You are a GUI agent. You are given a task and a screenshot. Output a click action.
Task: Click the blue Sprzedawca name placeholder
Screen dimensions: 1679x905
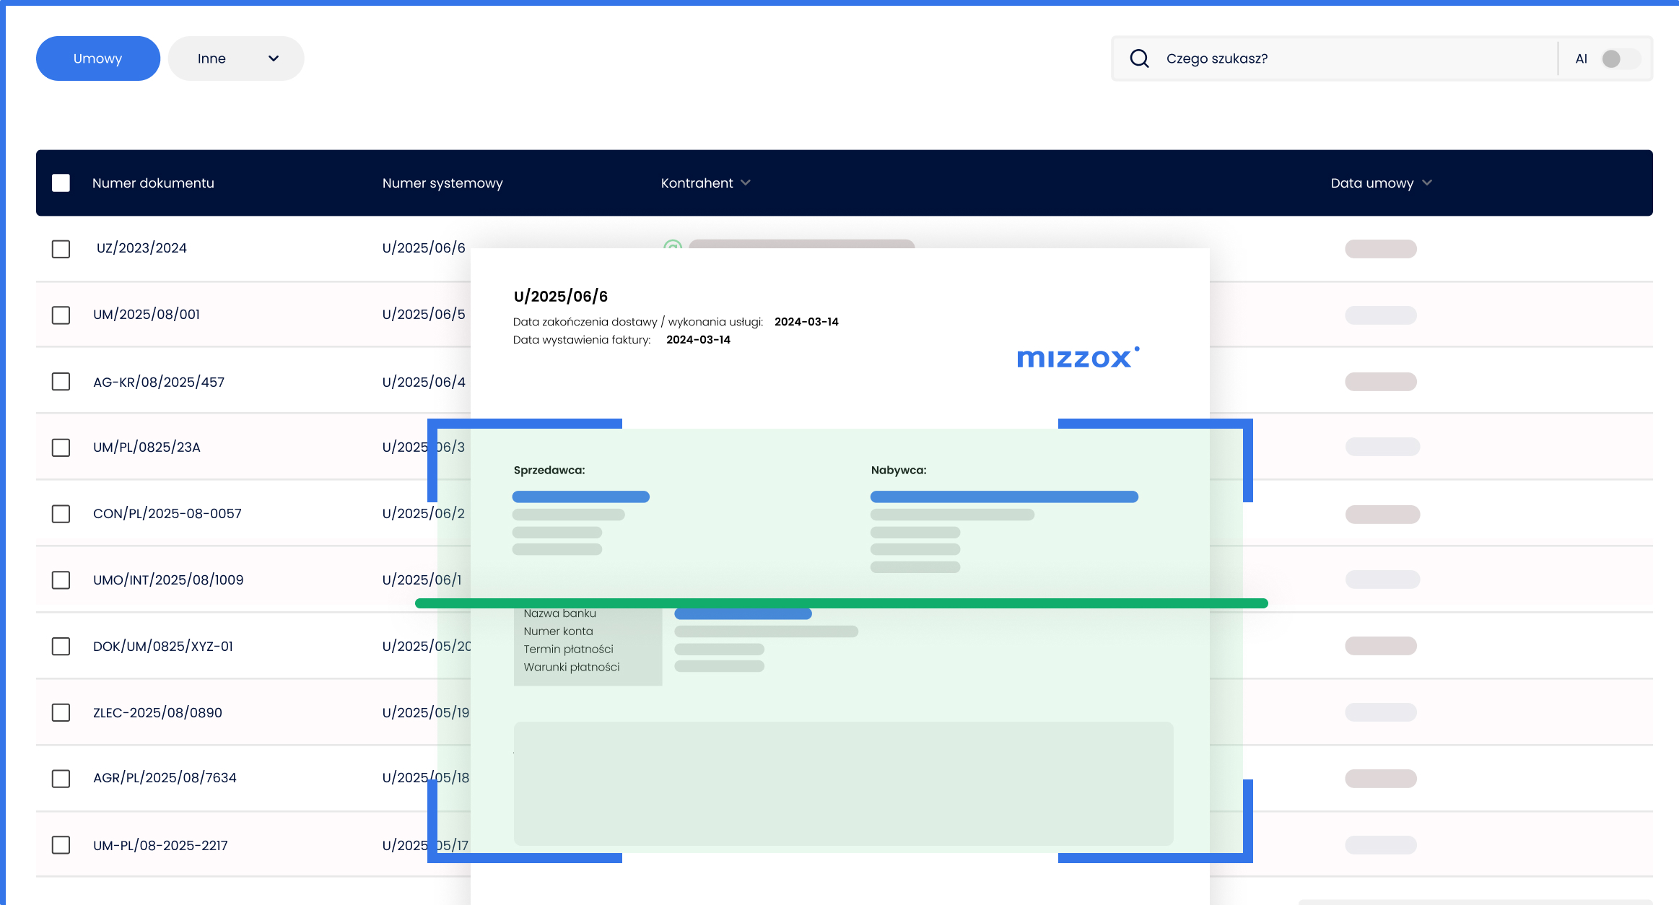point(580,497)
